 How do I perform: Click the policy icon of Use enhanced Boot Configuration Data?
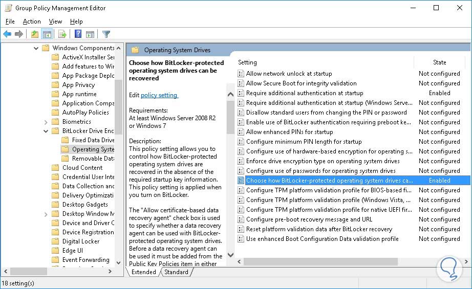tap(241, 239)
